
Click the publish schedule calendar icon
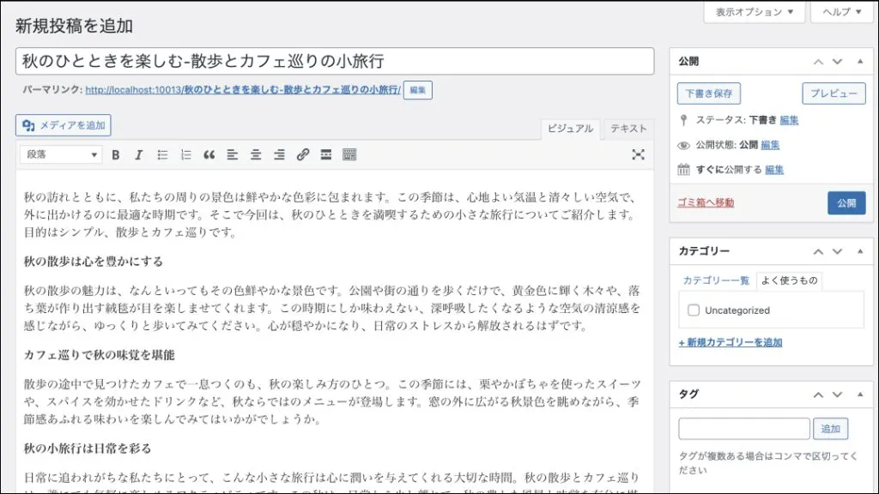click(683, 169)
